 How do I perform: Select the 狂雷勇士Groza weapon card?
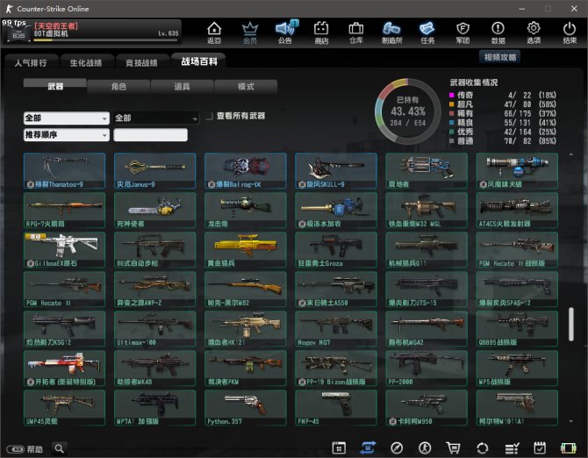coord(336,249)
